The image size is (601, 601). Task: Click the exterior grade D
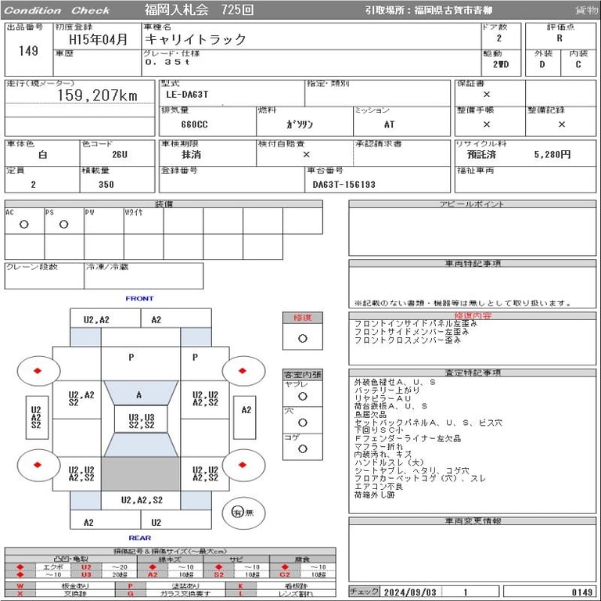542,64
